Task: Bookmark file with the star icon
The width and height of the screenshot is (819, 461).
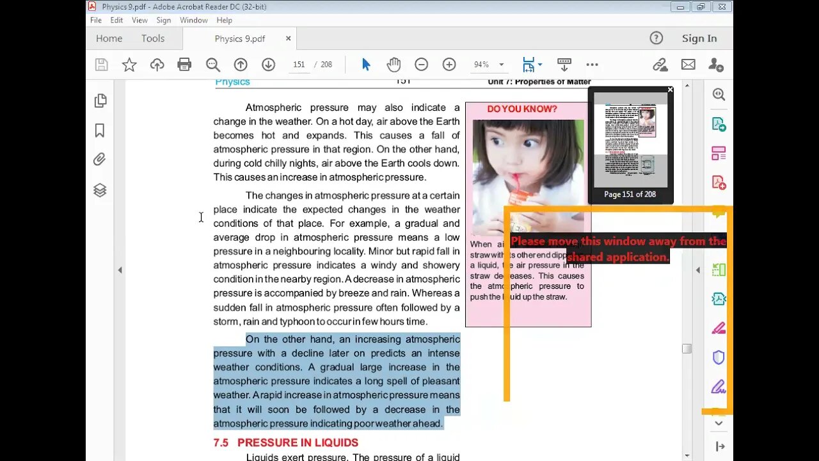Action: tap(129, 65)
